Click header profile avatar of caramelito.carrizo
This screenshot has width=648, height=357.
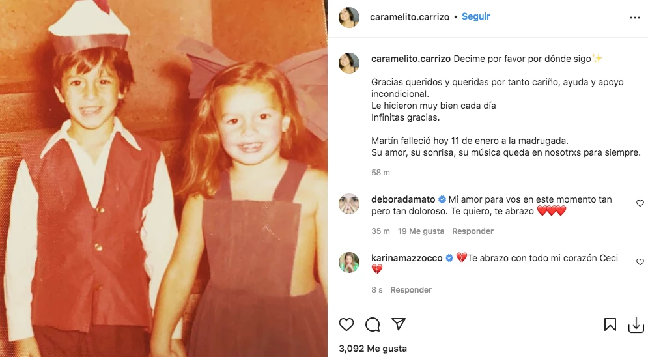349,18
